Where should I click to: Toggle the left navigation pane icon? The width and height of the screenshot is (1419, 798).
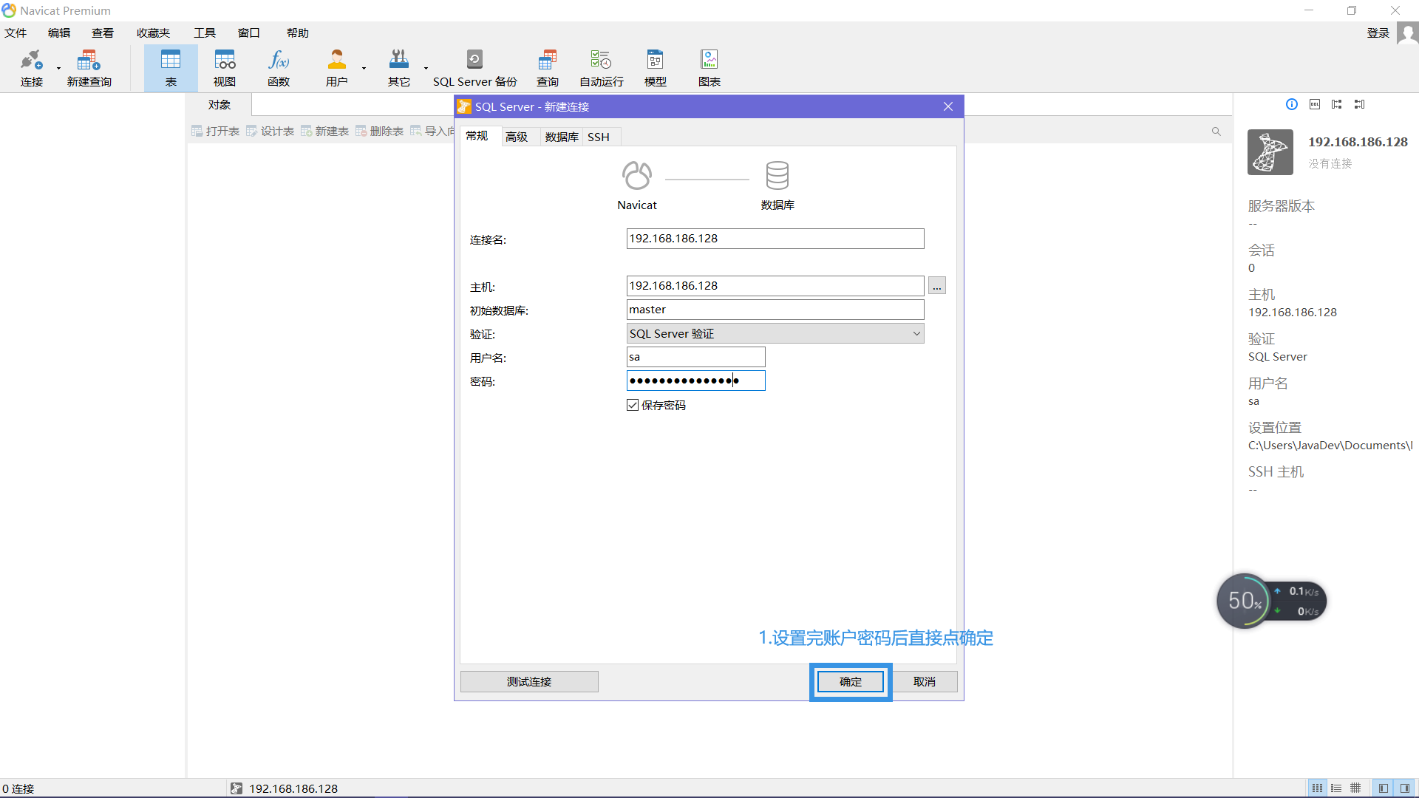pos(1383,788)
